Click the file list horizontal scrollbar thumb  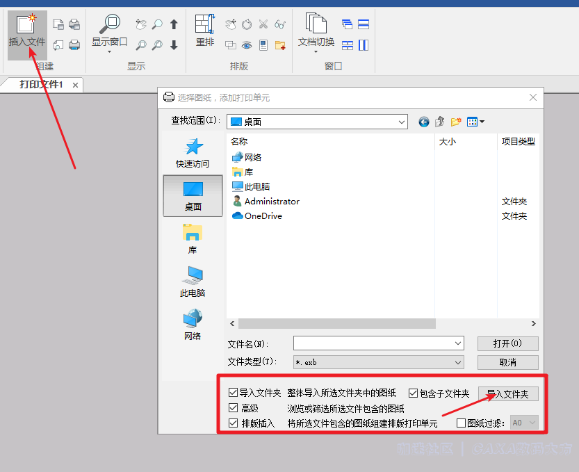pos(336,323)
